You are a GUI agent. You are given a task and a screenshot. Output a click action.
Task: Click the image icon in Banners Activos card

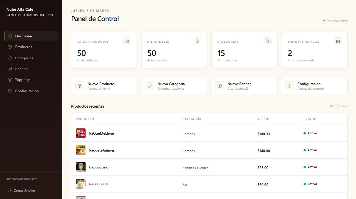(x=338, y=42)
